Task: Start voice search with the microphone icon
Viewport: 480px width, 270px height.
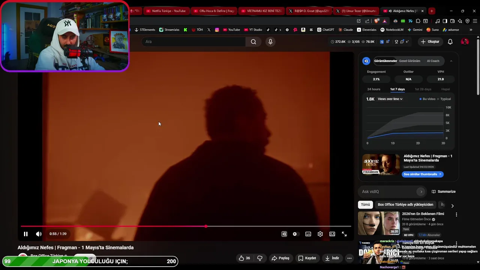Action: tap(270, 42)
